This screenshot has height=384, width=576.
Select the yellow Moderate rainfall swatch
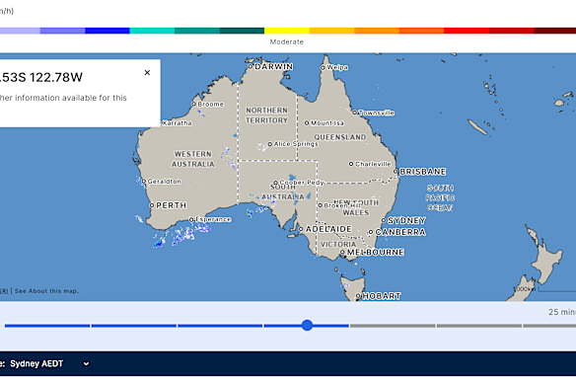click(287, 31)
